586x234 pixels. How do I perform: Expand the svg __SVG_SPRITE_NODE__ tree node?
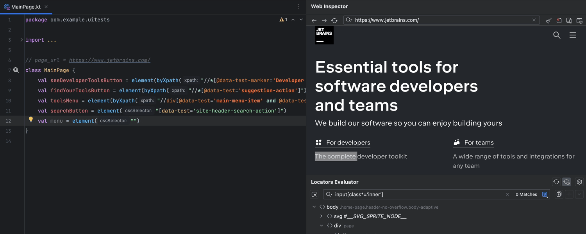(x=322, y=216)
